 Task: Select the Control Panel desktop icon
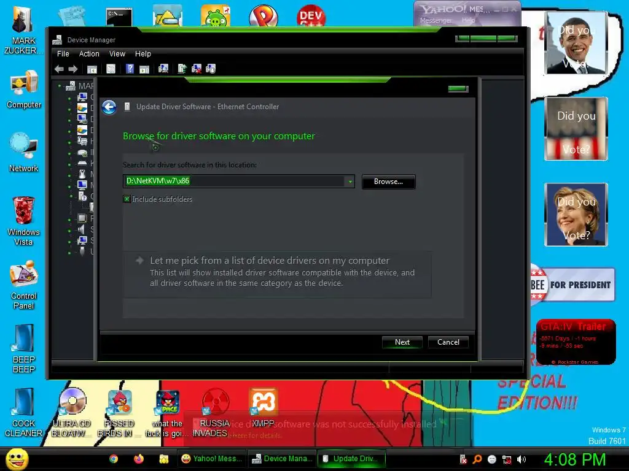[x=24, y=285]
